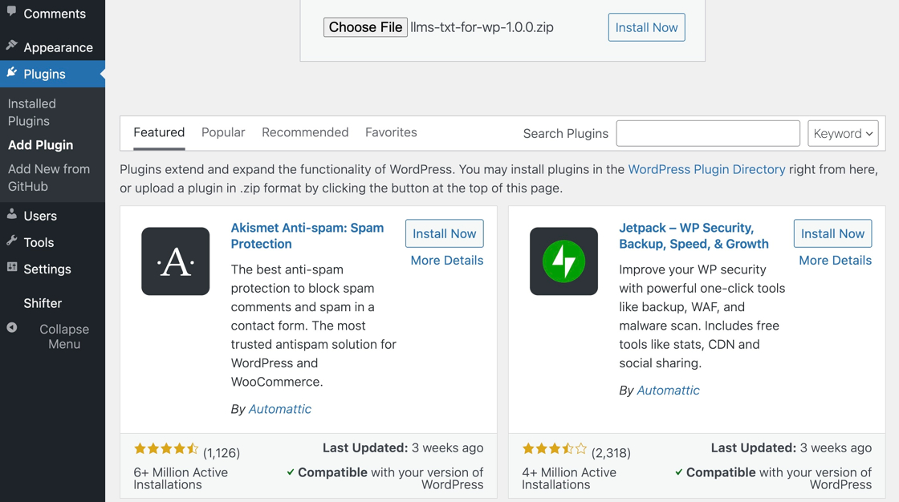Click Akismet star rating
The image size is (899, 502).
pos(166,449)
